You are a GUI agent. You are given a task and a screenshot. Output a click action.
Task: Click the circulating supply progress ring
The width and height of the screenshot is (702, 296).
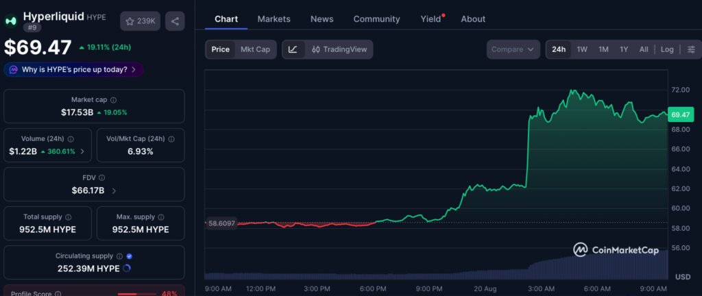click(126, 269)
